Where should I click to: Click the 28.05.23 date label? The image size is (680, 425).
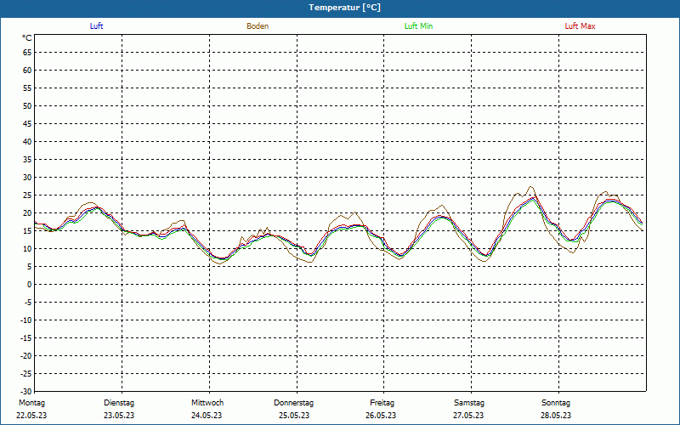pos(556,416)
